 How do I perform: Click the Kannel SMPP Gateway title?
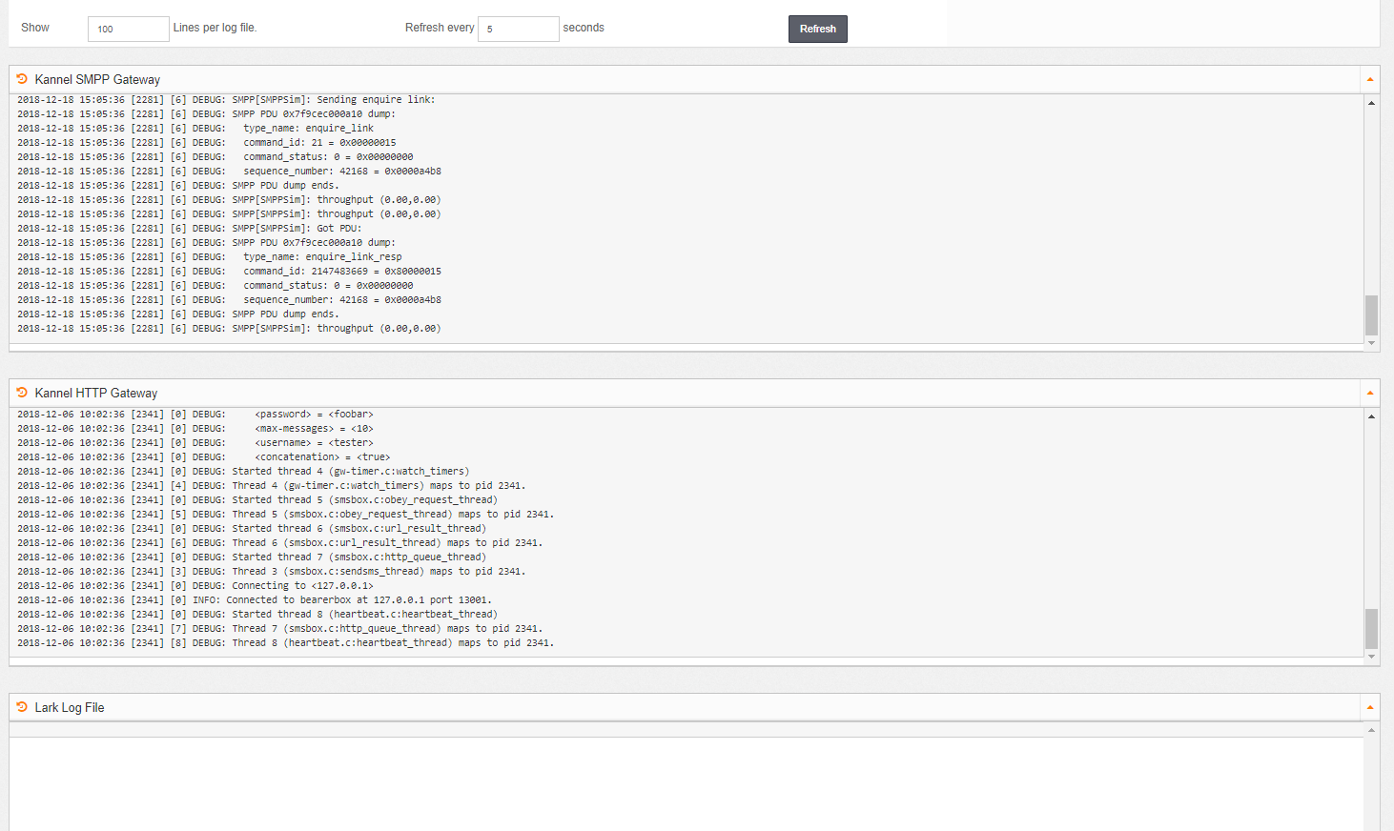coord(97,80)
